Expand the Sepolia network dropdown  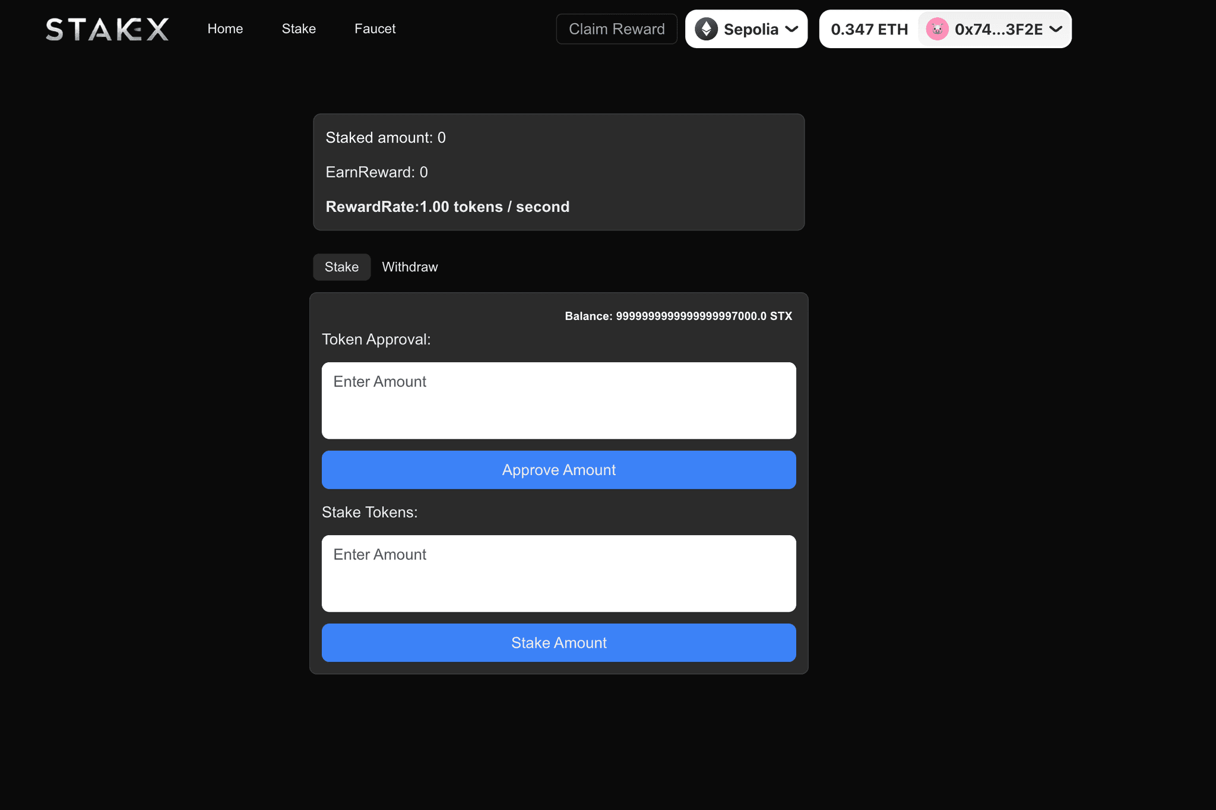pyautogui.click(x=747, y=29)
